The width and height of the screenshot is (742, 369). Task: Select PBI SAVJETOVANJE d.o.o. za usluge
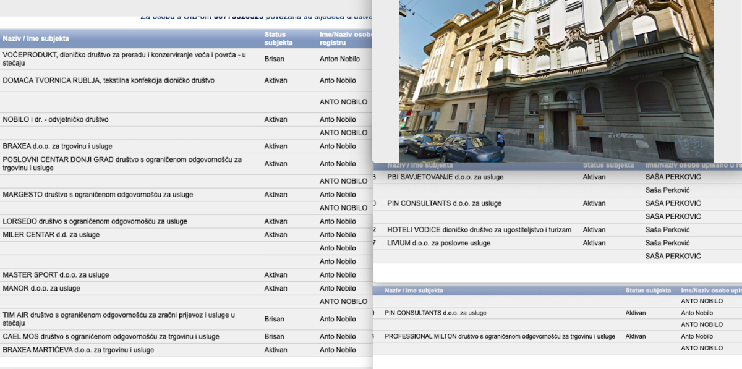click(x=445, y=177)
